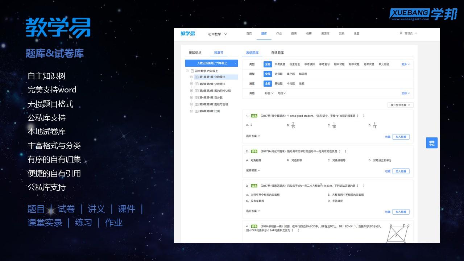Filter type by 单元测验
Image resolution: width=464 pixels, height=261 pixels.
[384, 64]
